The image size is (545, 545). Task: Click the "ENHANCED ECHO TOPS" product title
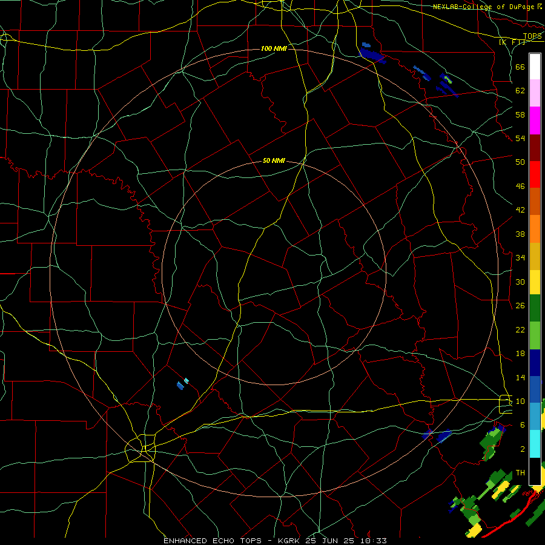point(213,541)
